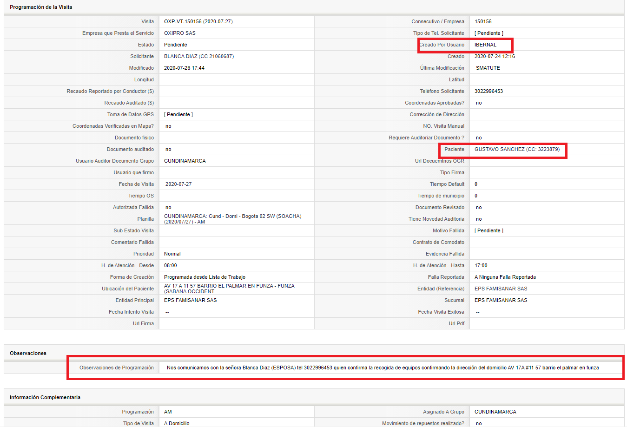The image size is (627, 427).
Task: Click the Información Complementaria section header
Action: (x=45, y=397)
